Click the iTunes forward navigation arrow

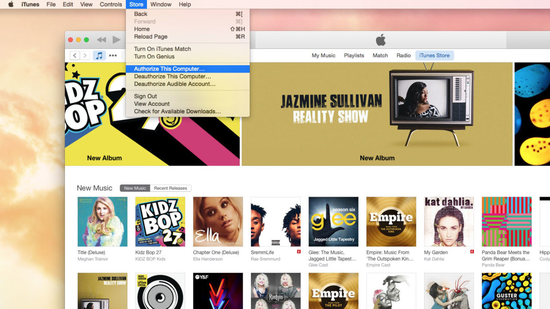[x=85, y=55]
